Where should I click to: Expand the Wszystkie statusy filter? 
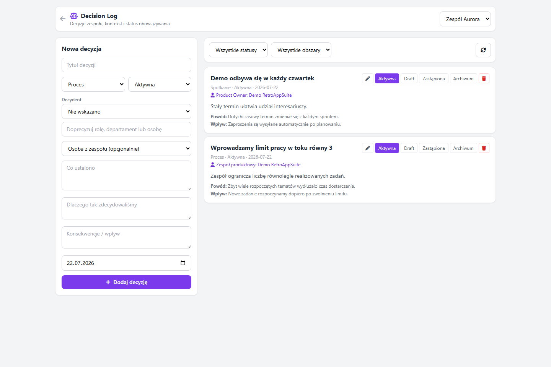238,50
